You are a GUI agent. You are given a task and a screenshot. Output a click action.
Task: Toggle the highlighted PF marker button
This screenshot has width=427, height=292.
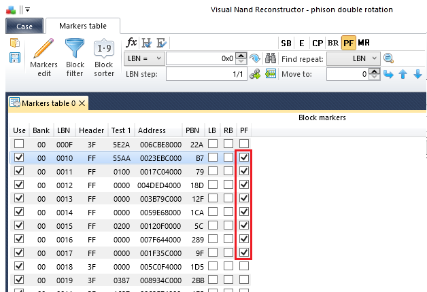pyautogui.click(x=349, y=43)
